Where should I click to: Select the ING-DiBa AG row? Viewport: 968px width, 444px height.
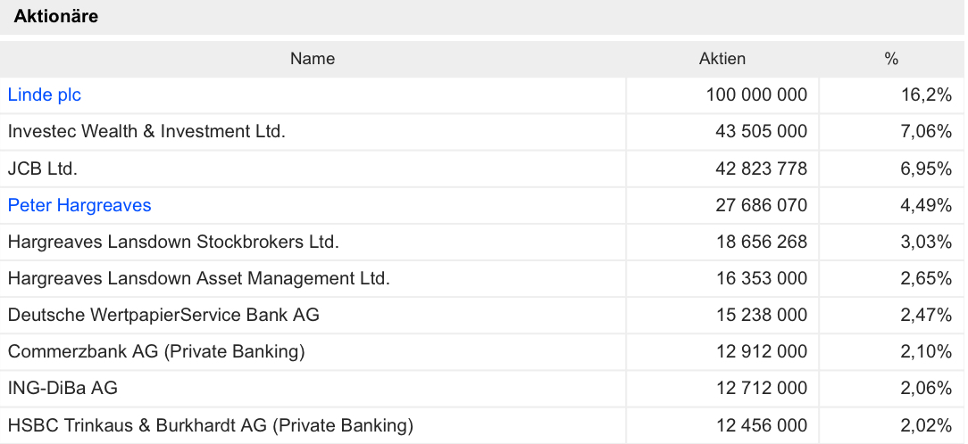63,388
